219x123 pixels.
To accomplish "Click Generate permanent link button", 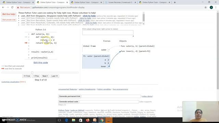I will pos(69,96).
